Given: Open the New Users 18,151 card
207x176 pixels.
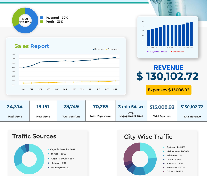Looking at the screenshot, I should pyautogui.click(x=43, y=111).
